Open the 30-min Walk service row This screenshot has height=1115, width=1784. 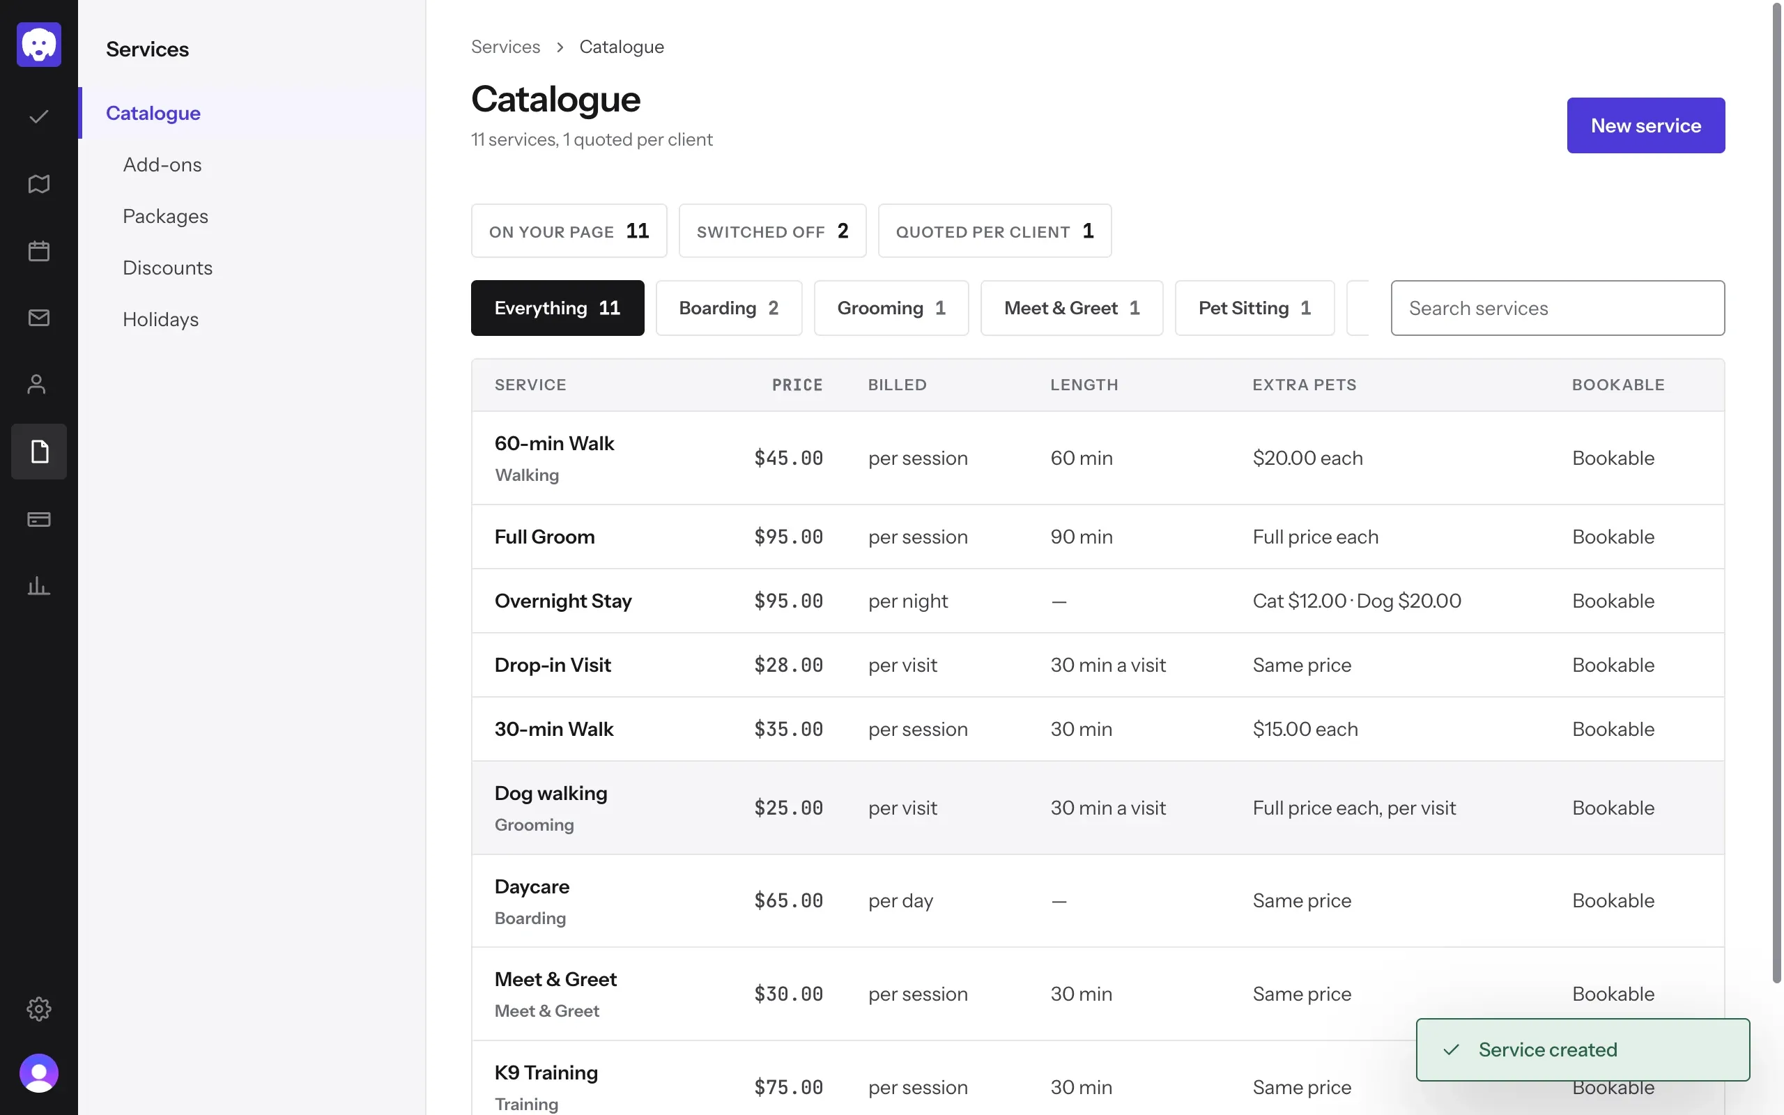[1098, 730]
